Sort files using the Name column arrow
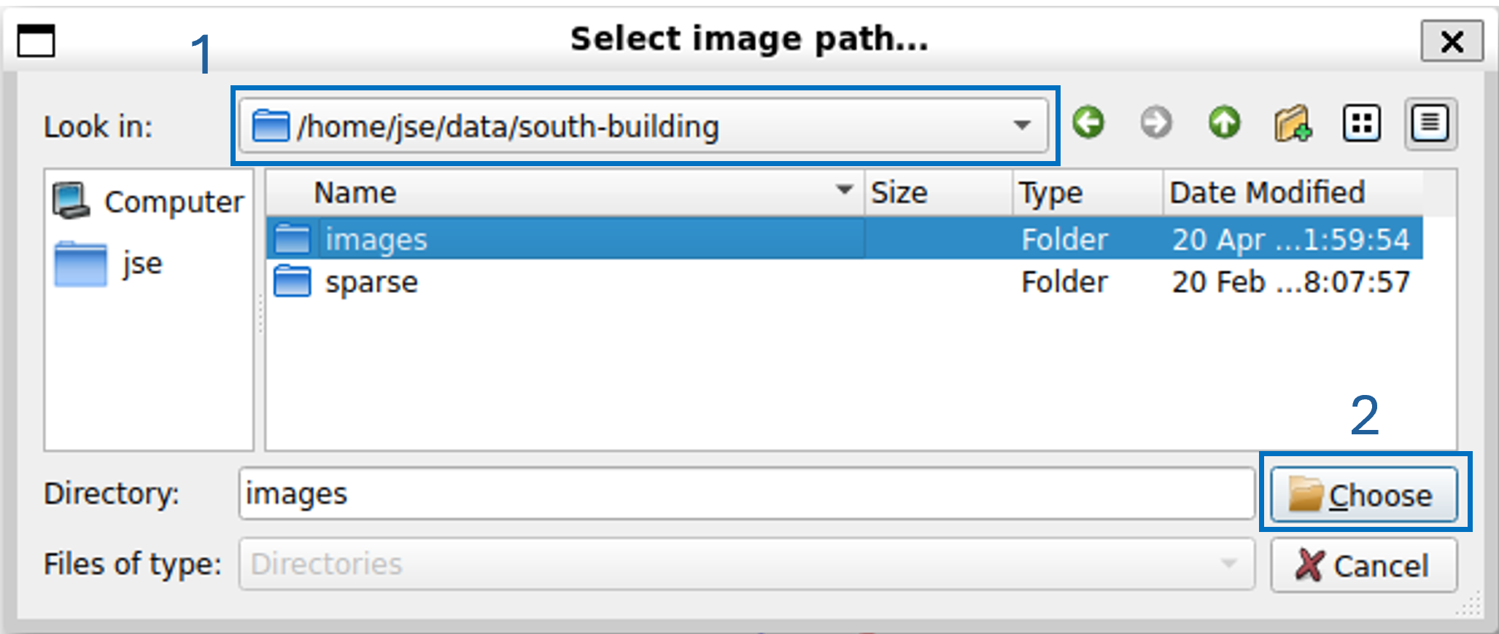 (x=844, y=191)
